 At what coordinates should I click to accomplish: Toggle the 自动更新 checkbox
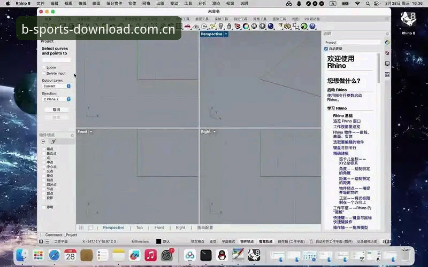[x=326, y=49]
